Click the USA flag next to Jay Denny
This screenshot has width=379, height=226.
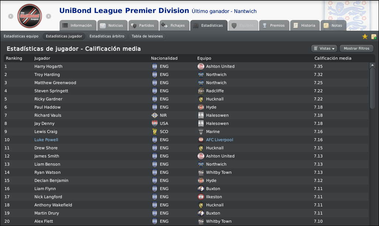tap(154, 123)
